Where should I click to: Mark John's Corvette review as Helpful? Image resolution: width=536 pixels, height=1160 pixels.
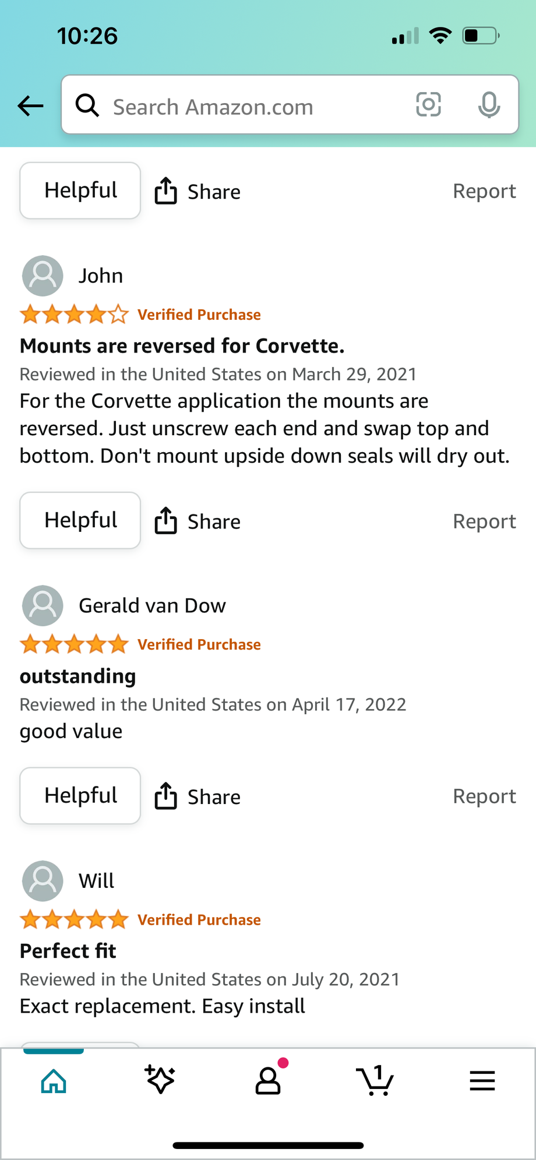[x=80, y=520]
